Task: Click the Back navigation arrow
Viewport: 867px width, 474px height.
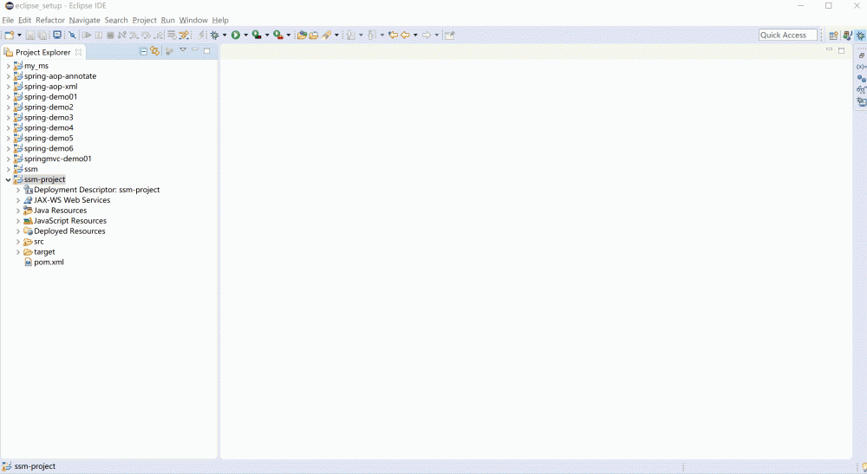Action: tap(405, 35)
